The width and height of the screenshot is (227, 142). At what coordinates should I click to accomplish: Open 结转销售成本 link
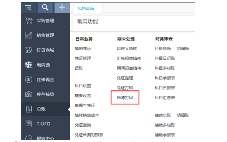click(x=87, y=115)
